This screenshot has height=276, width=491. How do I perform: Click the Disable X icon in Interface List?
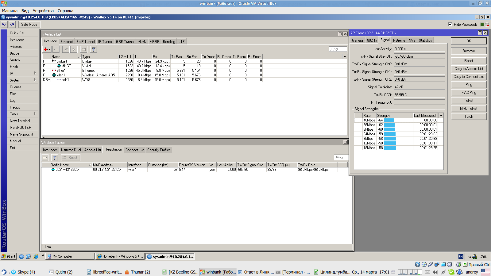click(74, 49)
